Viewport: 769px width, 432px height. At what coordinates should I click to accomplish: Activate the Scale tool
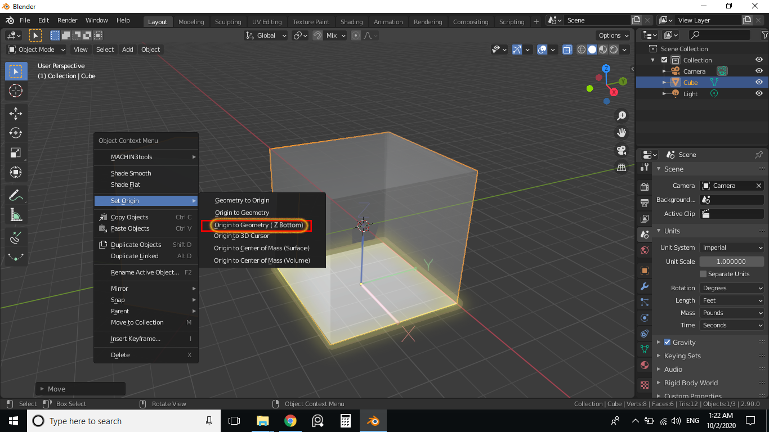(x=16, y=152)
